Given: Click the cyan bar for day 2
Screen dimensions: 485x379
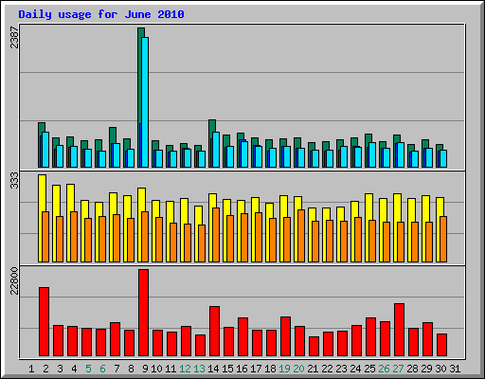Looking at the screenshot, I should click(x=45, y=150).
